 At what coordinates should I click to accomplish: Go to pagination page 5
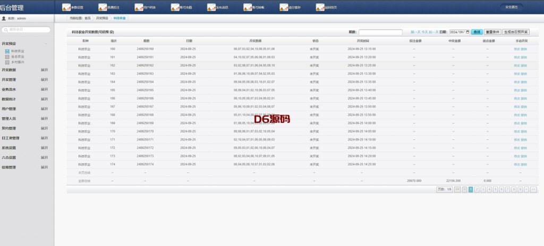pyautogui.click(x=496, y=189)
